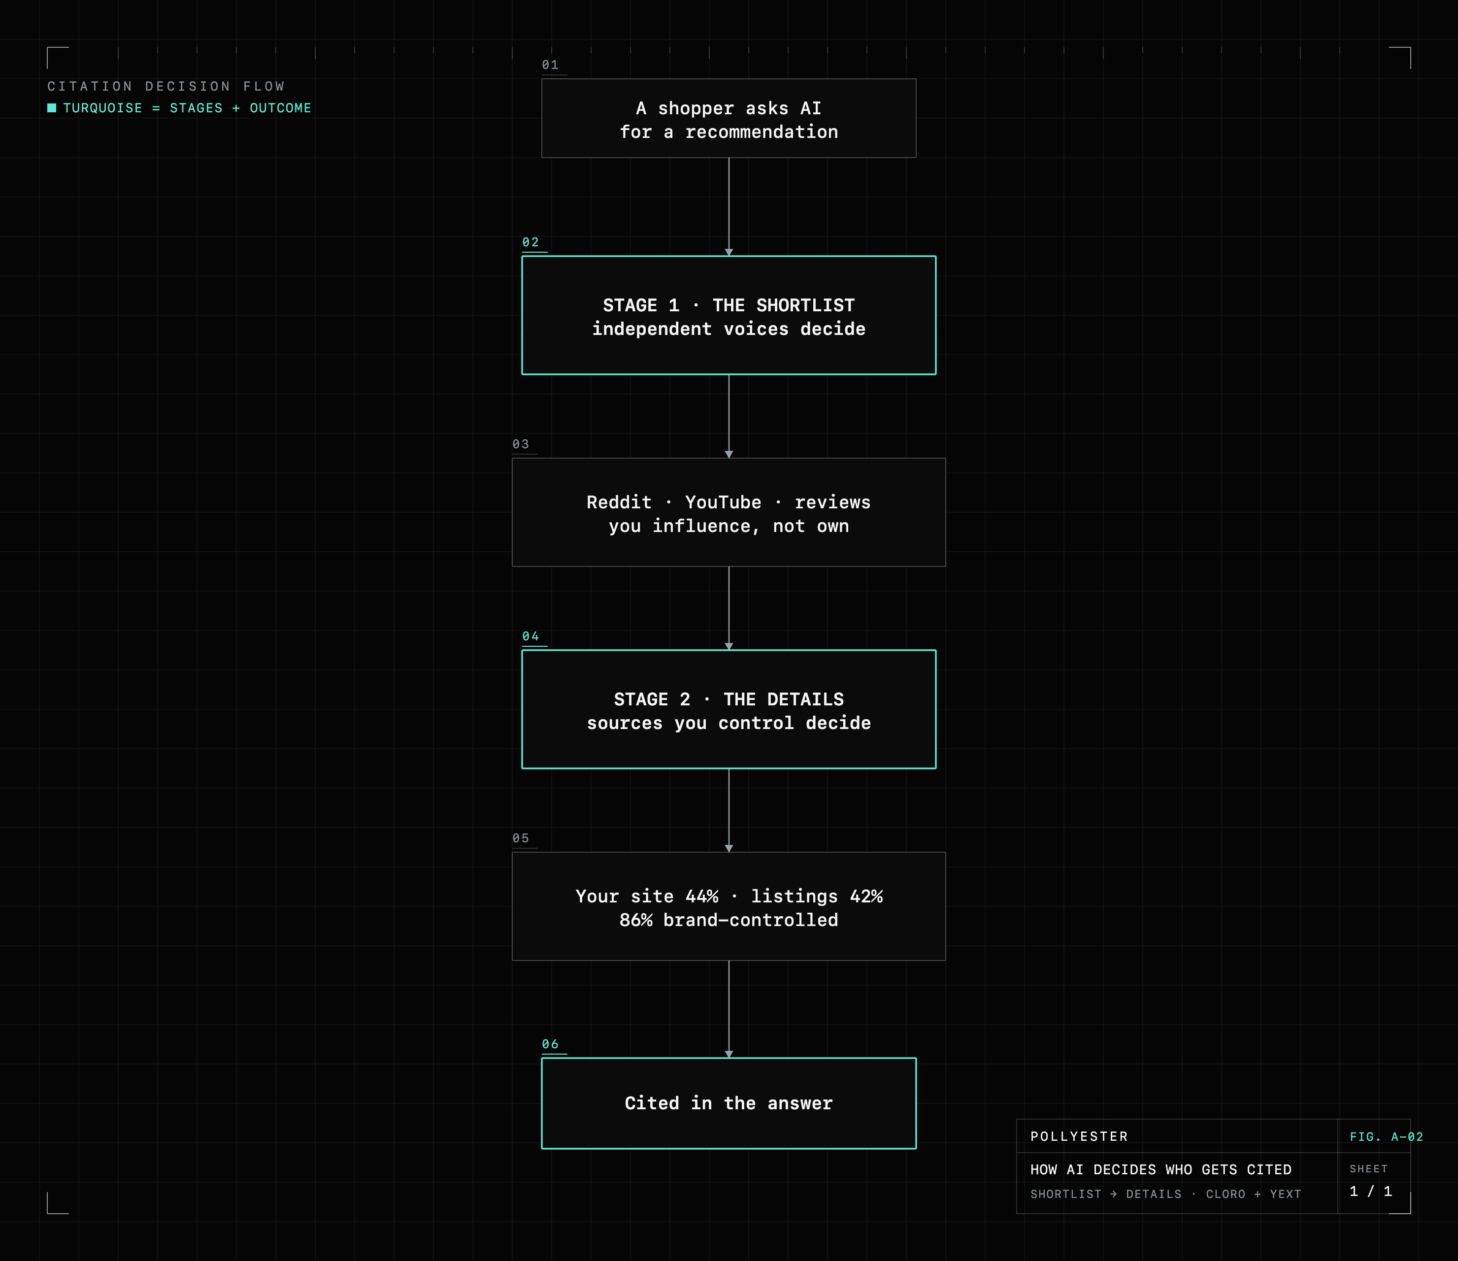Click 'you influence, not own' text line

click(x=729, y=527)
